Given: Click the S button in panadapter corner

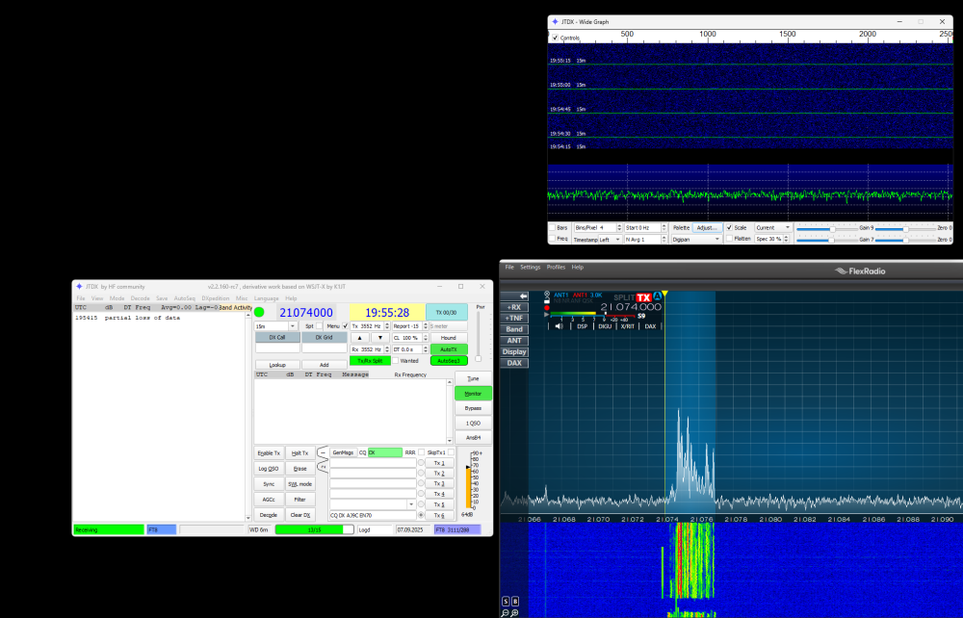Looking at the screenshot, I should pos(506,601).
